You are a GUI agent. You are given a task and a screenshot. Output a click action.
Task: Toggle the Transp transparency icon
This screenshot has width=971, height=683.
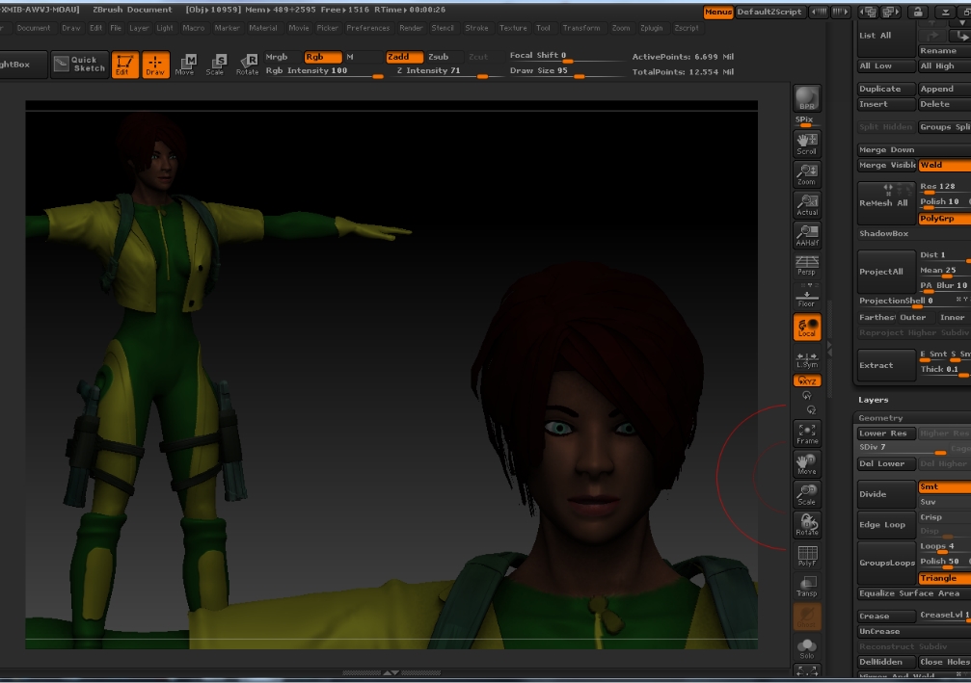pos(807,586)
